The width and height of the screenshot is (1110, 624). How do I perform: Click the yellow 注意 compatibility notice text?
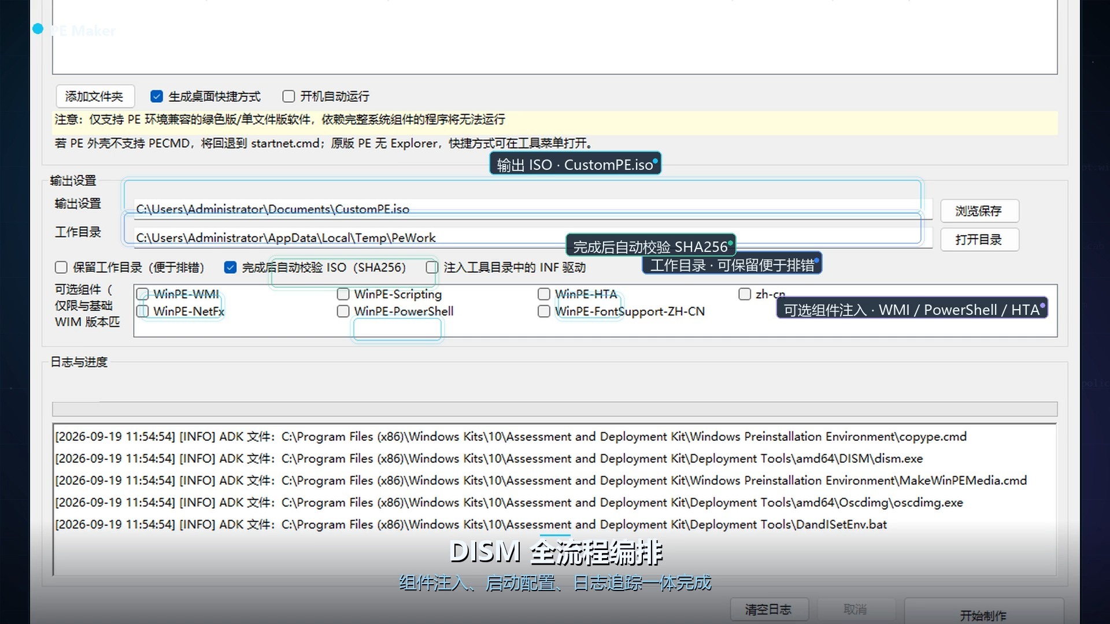click(280, 120)
